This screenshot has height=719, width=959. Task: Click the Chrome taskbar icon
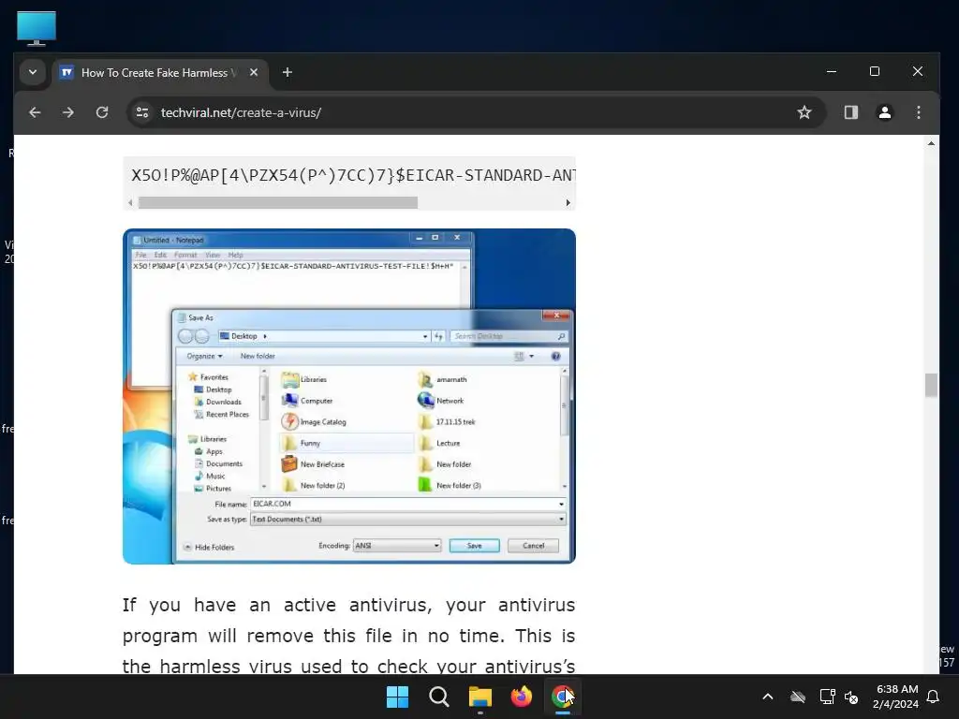[x=562, y=697]
